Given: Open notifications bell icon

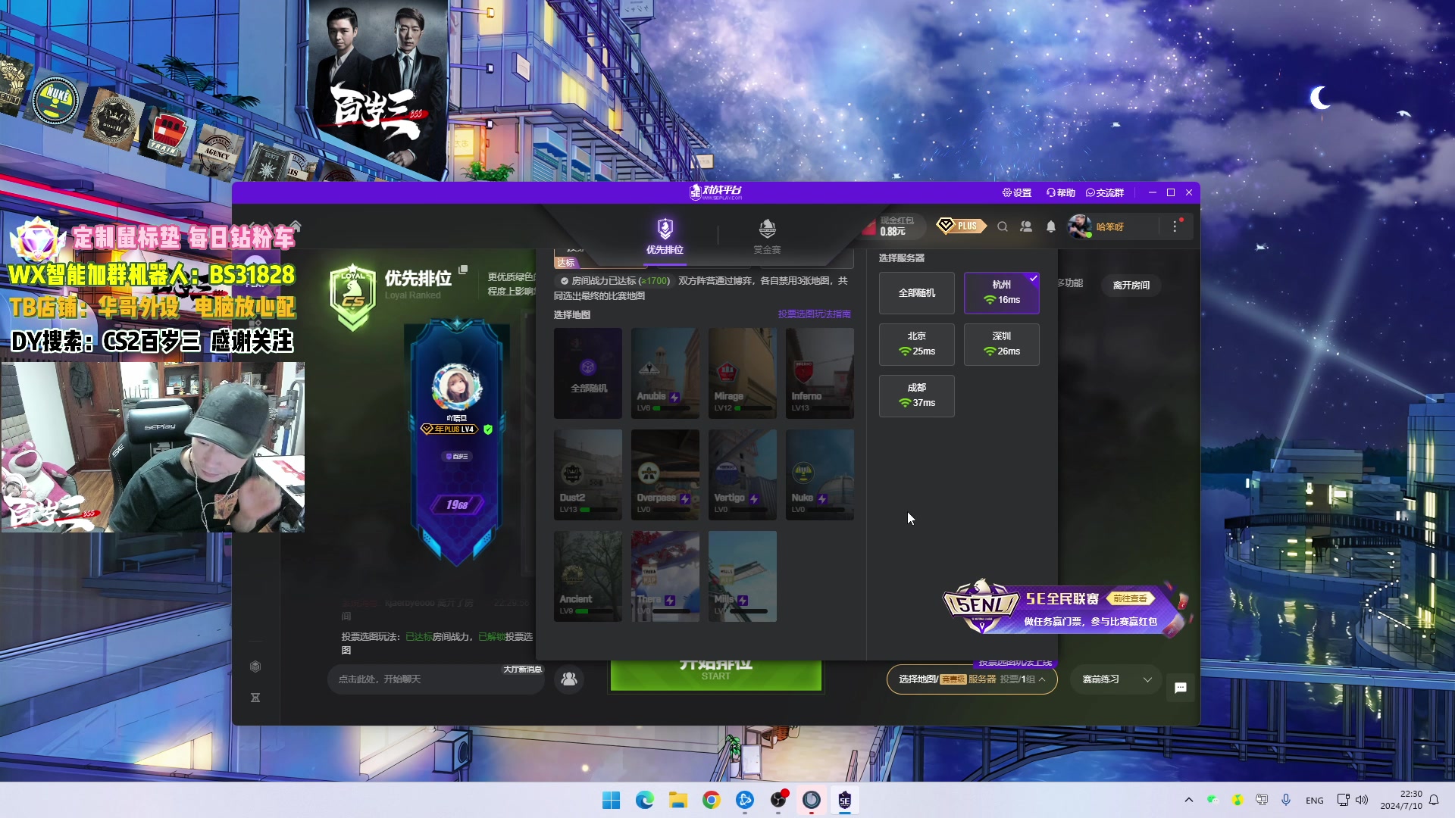Looking at the screenshot, I should pyautogui.click(x=1051, y=226).
